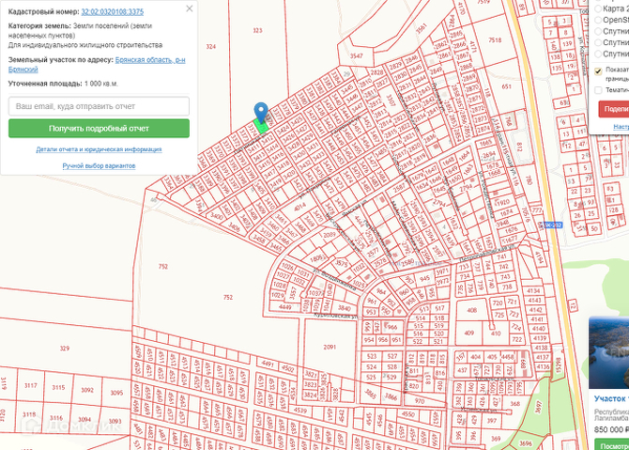The image size is (629, 450).
Task: Open Детали отчета и юридическая информация link
Action: [99, 149]
